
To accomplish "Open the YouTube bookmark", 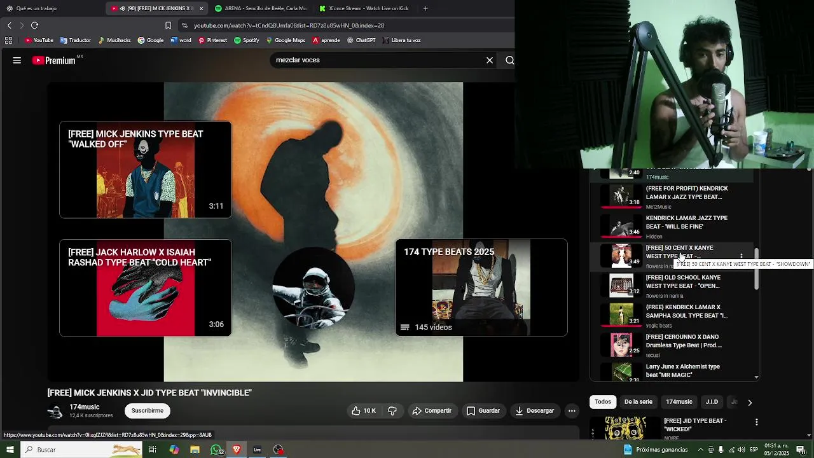I will coord(39,40).
